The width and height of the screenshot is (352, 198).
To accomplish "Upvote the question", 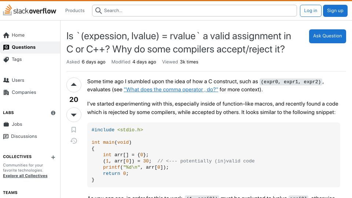I will coord(74,85).
